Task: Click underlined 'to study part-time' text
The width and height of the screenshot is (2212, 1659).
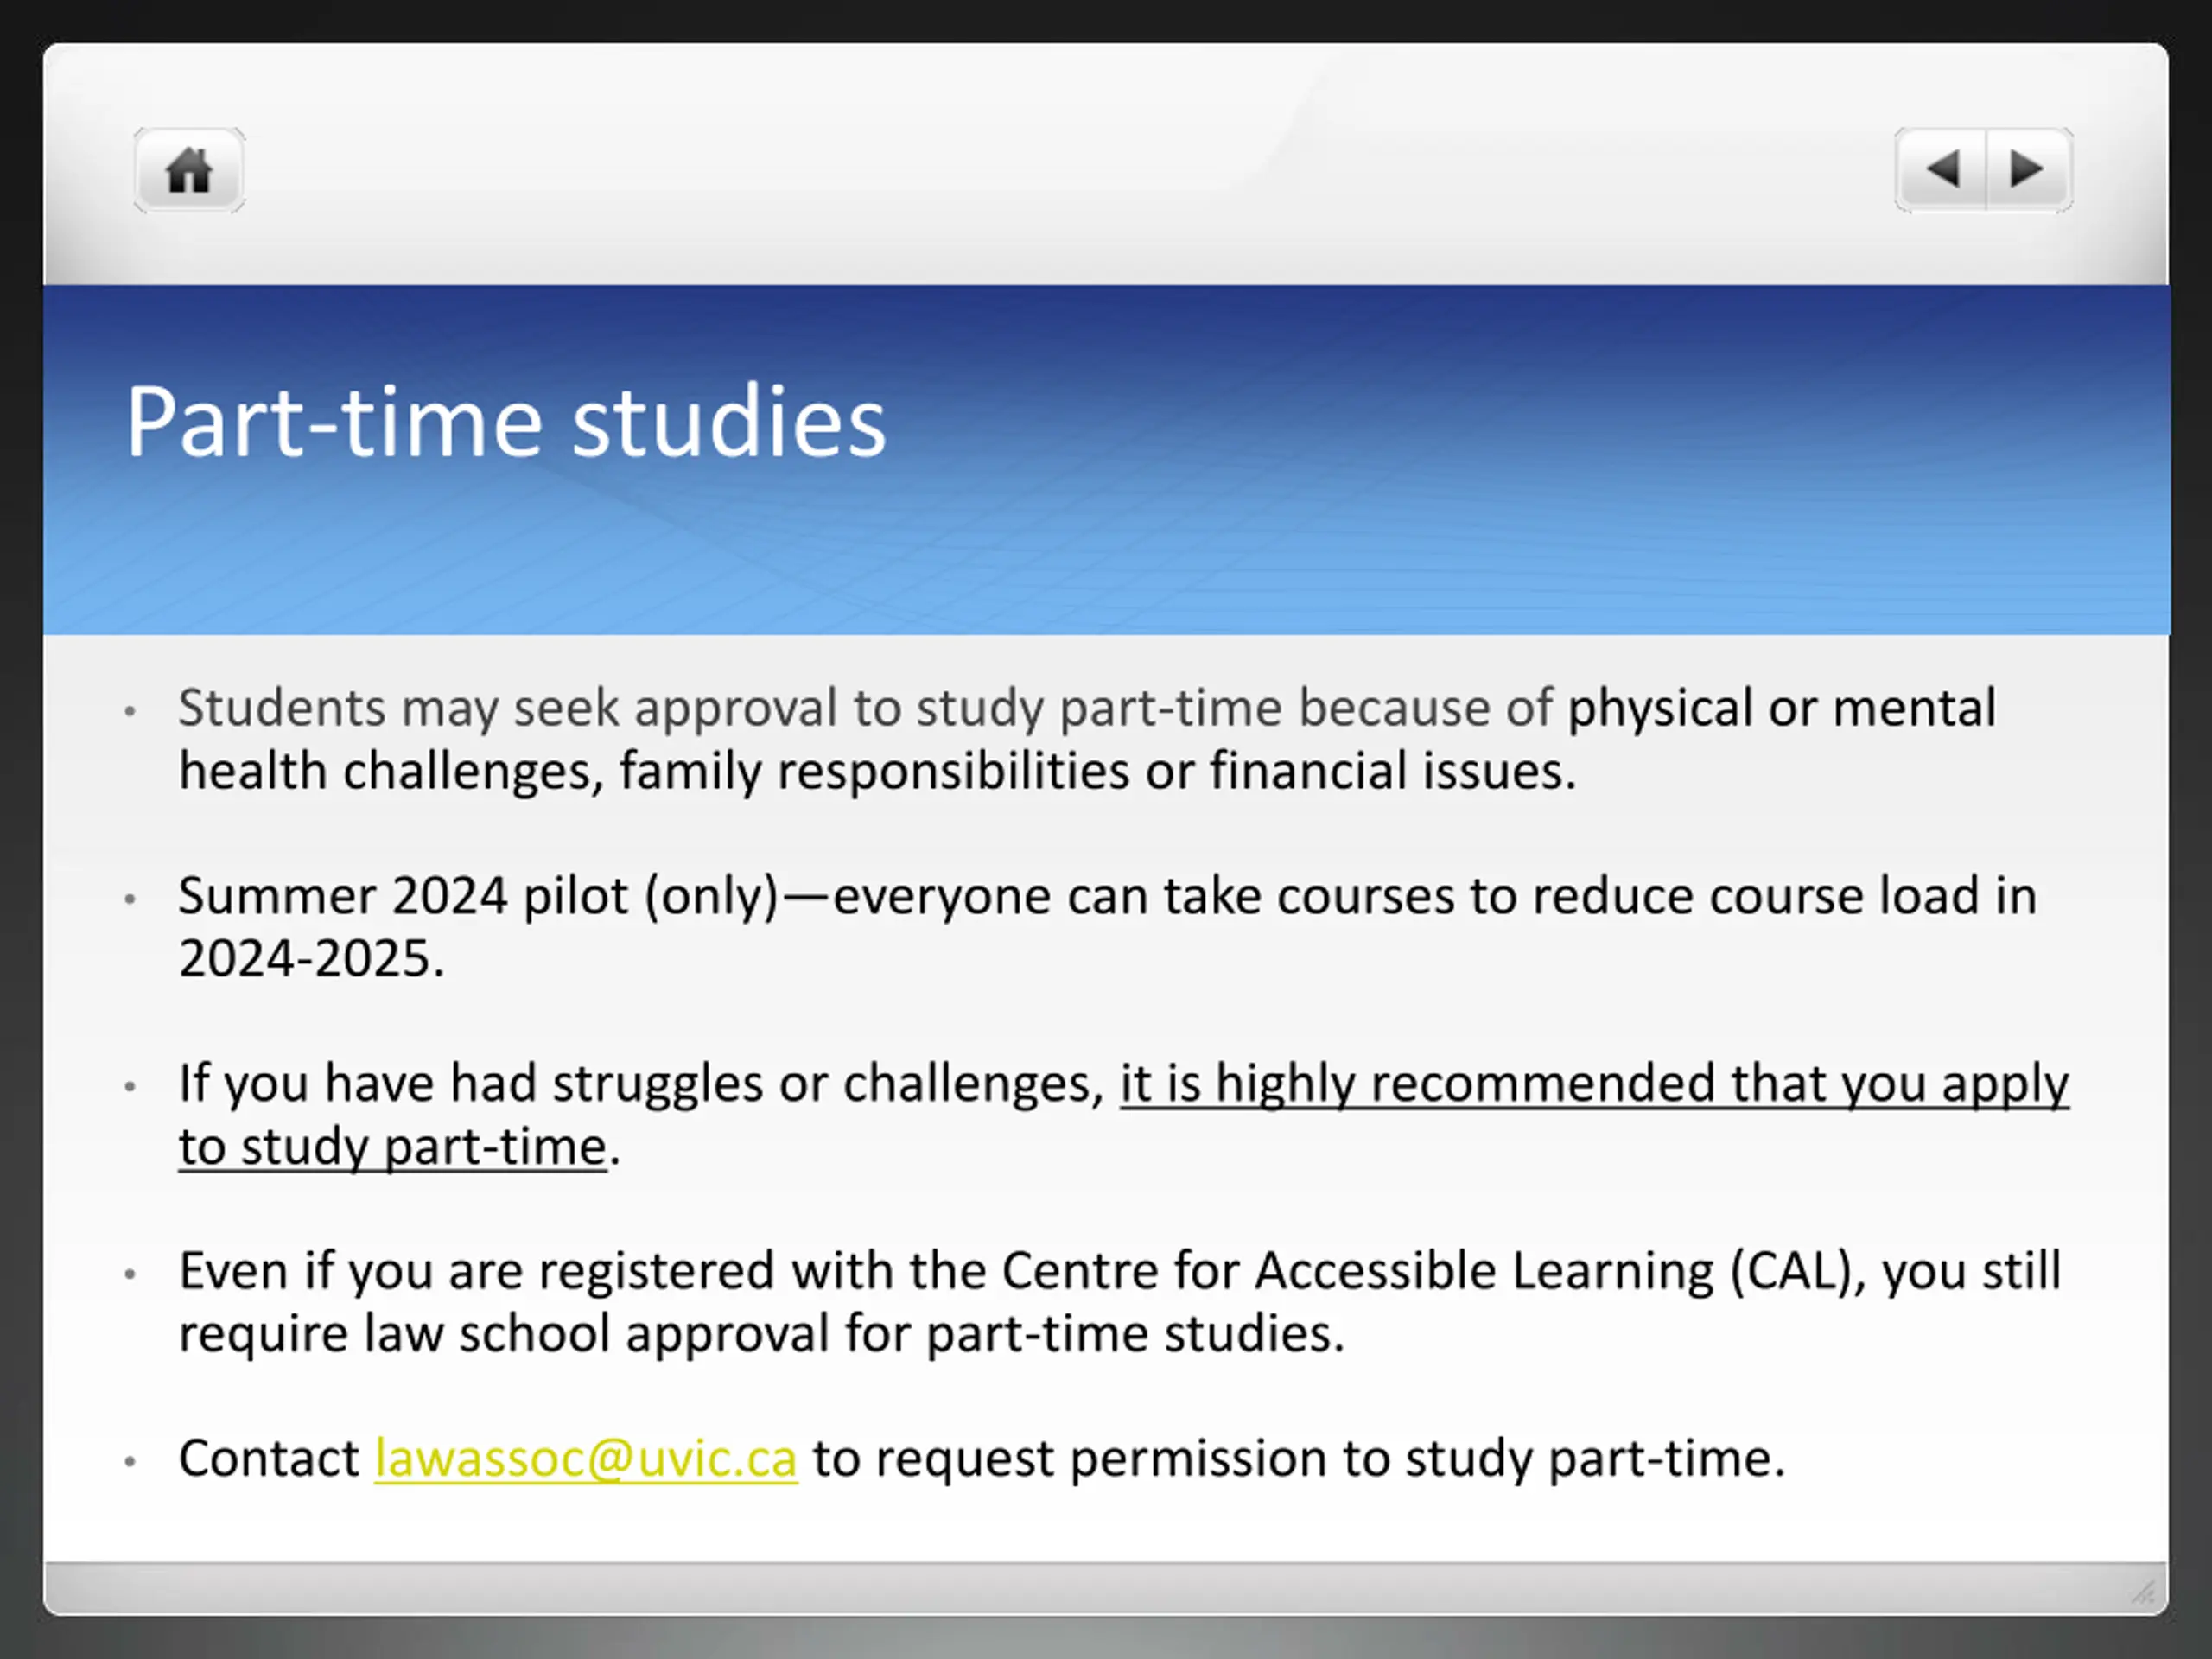Action: (393, 1146)
